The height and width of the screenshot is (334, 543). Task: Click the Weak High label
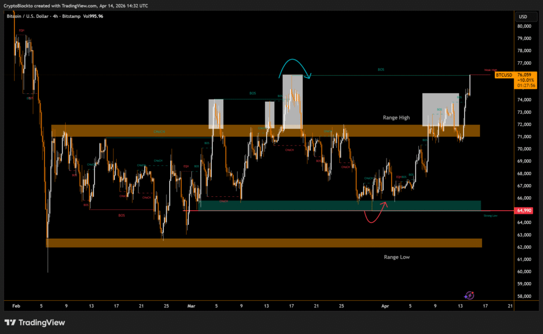490,70
